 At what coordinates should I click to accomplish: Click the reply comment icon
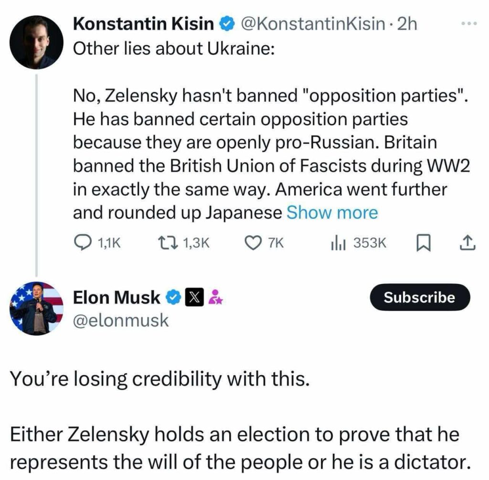[x=84, y=243]
